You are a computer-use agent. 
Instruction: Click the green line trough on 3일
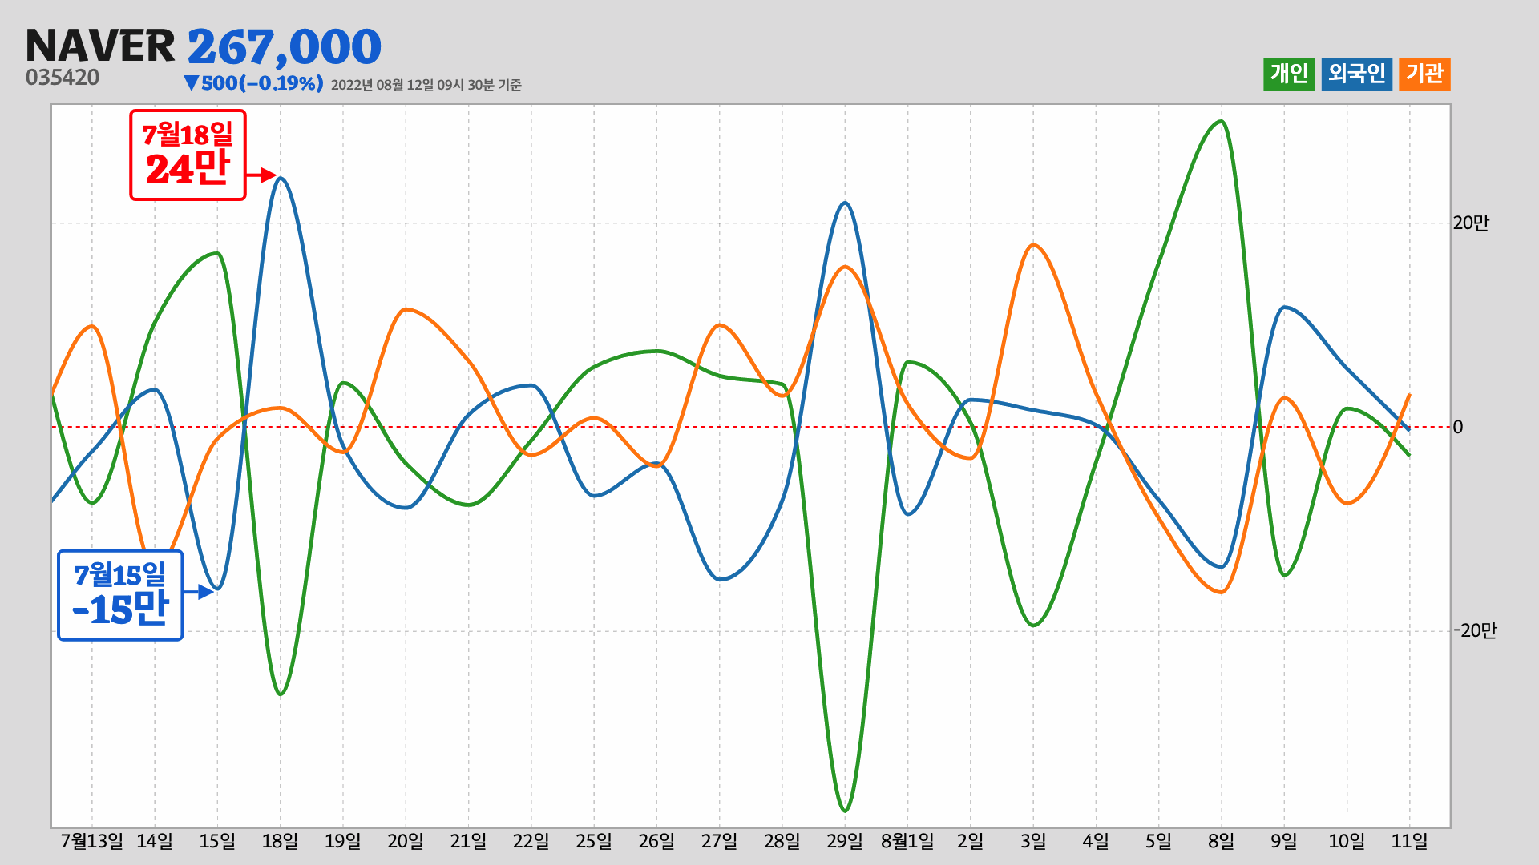pyautogui.click(x=1033, y=625)
